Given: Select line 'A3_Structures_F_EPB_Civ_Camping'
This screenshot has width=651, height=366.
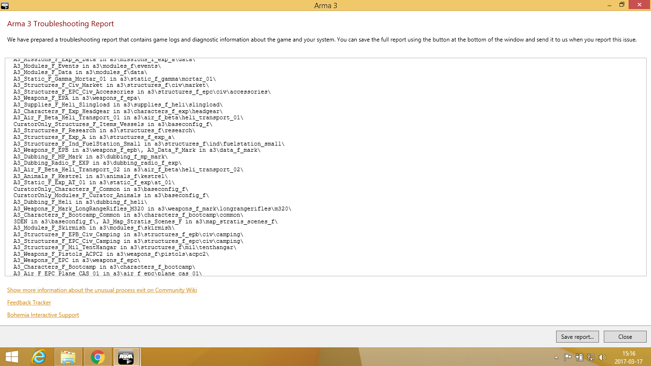Looking at the screenshot, I should [129, 235].
